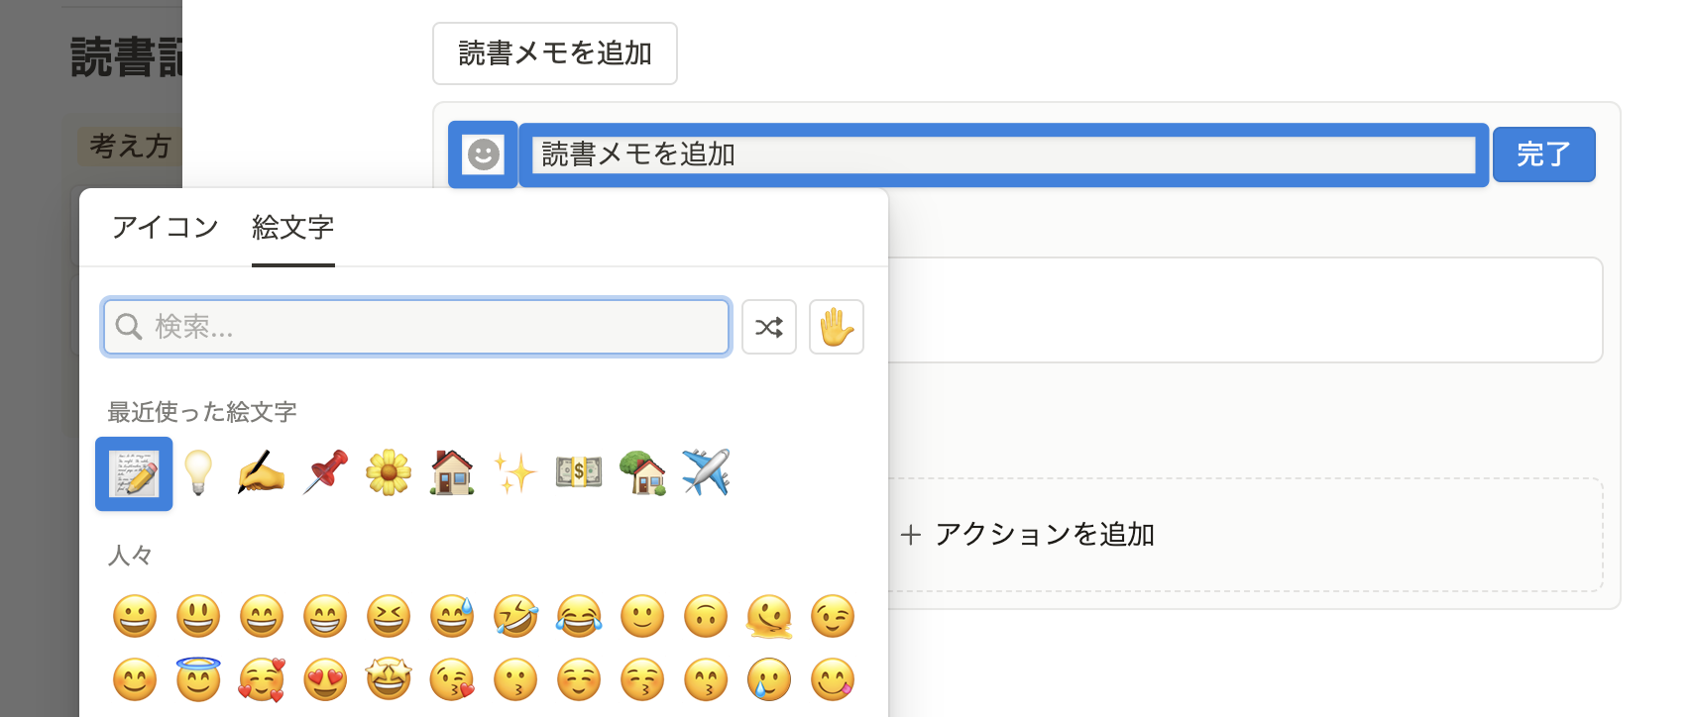Choose the writing hand emoji
Image resolution: width=1697 pixels, height=717 pixels.
pyautogui.click(x=262, y=473)
